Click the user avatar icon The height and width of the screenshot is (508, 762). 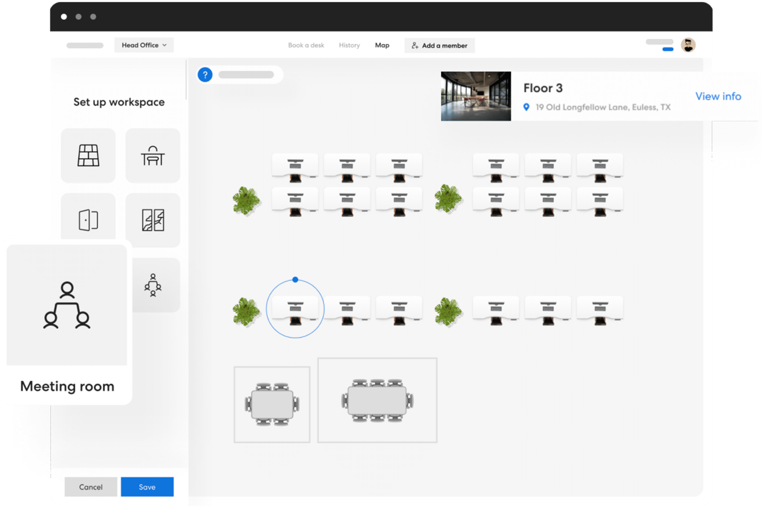(688, 45)
